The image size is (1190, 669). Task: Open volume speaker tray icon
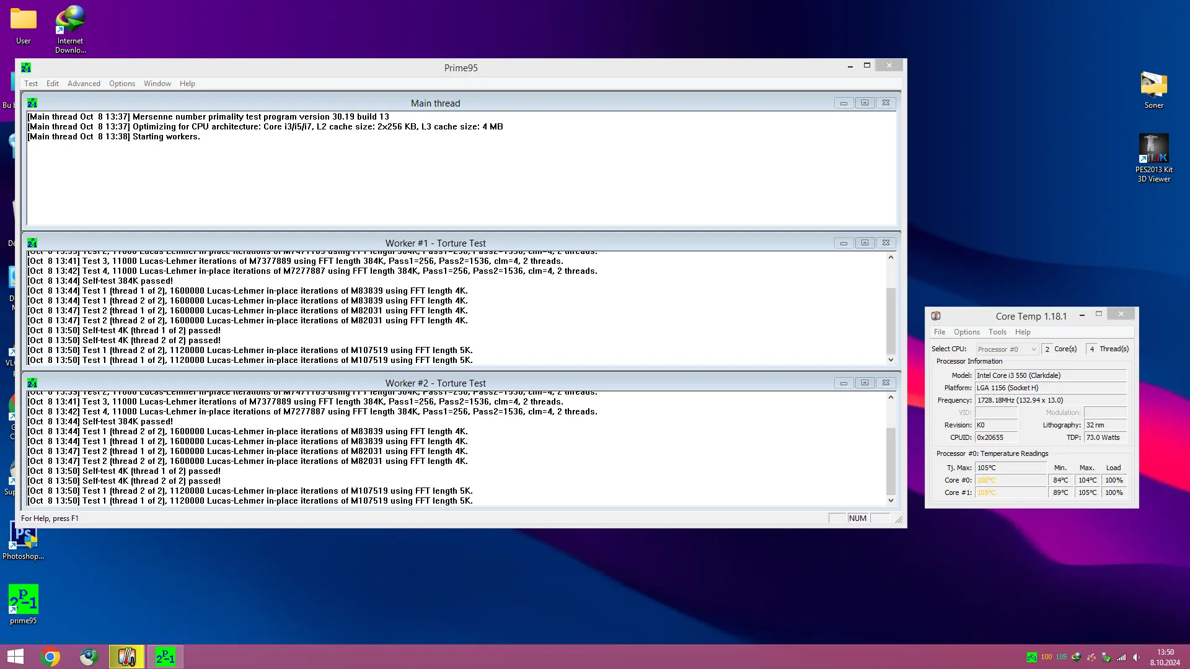tap(1136, 657)
